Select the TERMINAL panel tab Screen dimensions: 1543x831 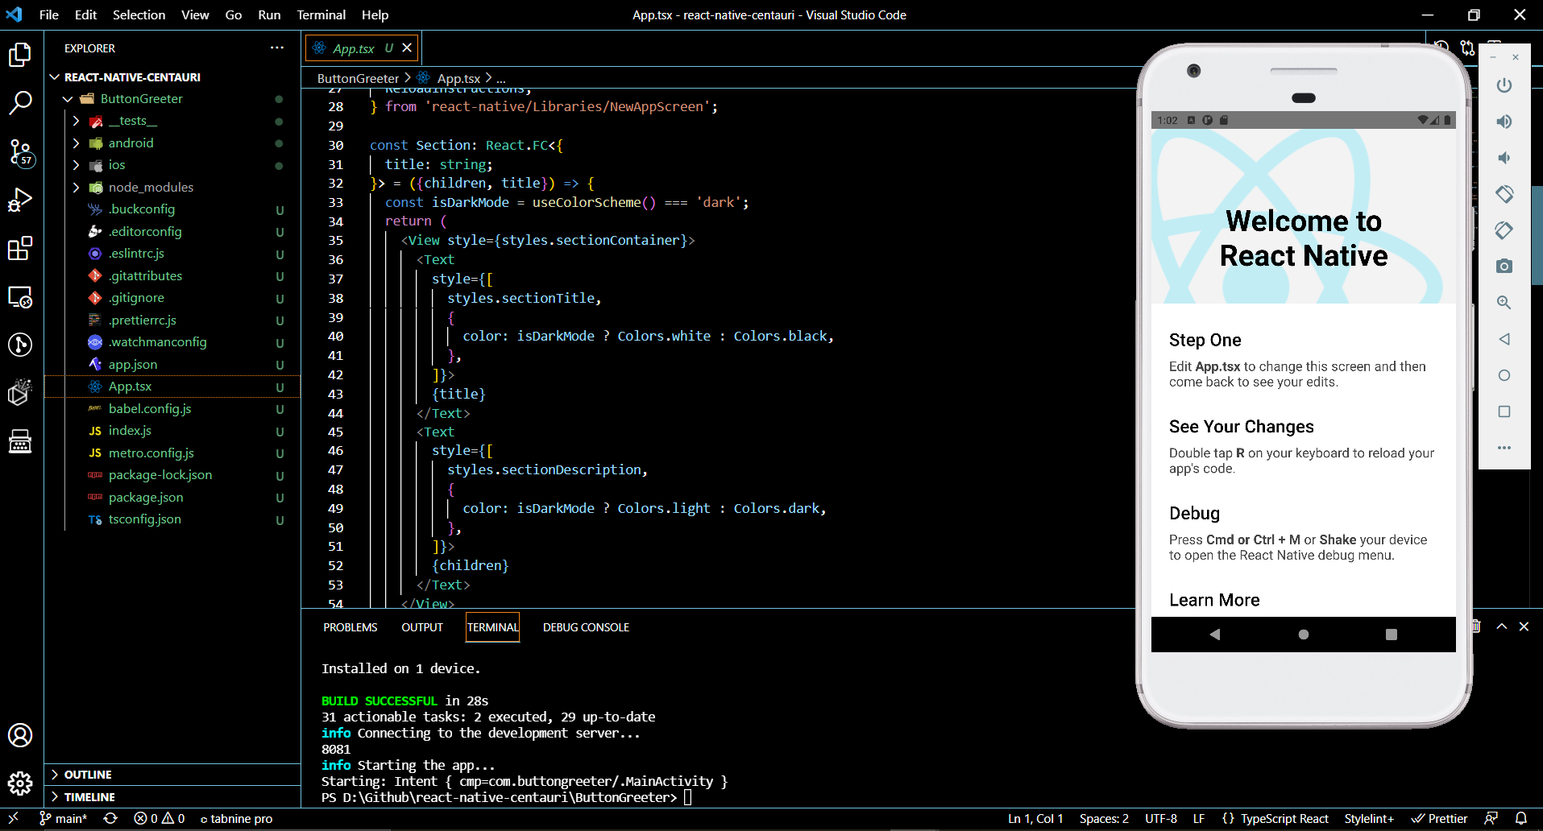pyautogui.click(x=493, y=627)
